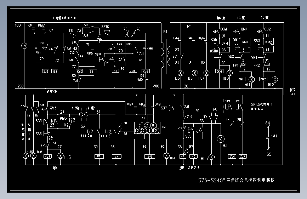Select circled terminal 1 in UJ socket
The image size is (307, 199).
(x=141, y=125)
